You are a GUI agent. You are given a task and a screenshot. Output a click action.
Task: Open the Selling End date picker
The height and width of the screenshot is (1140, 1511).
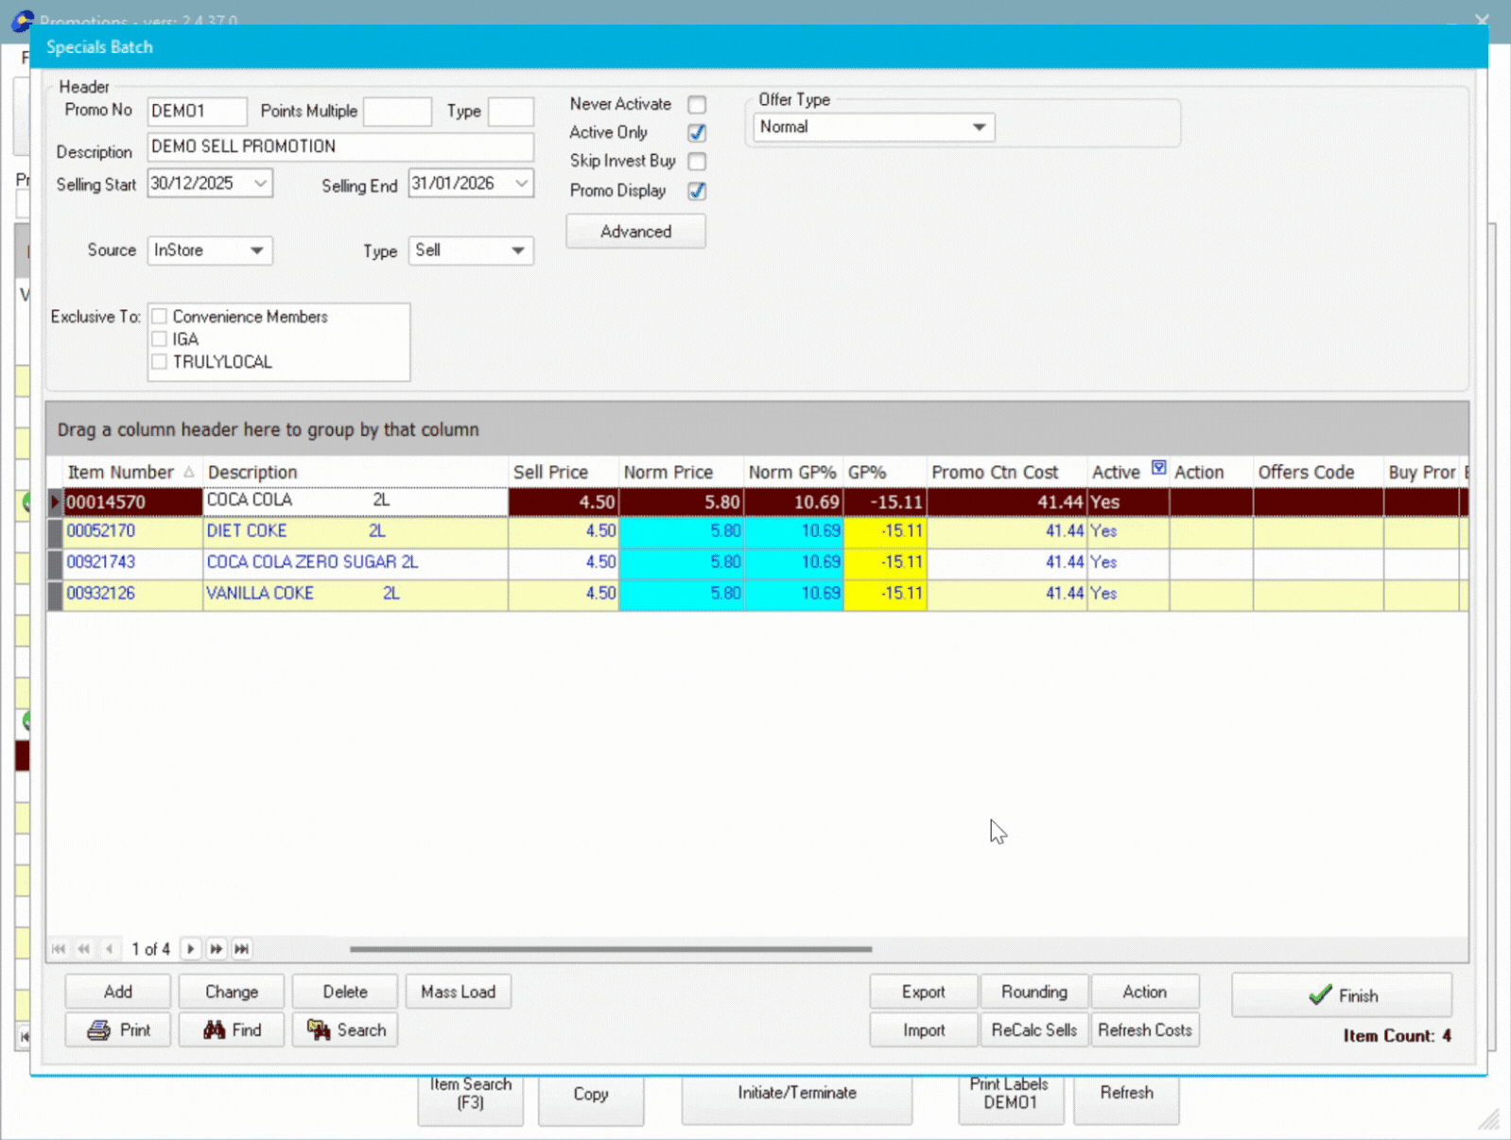coord(521,183)
